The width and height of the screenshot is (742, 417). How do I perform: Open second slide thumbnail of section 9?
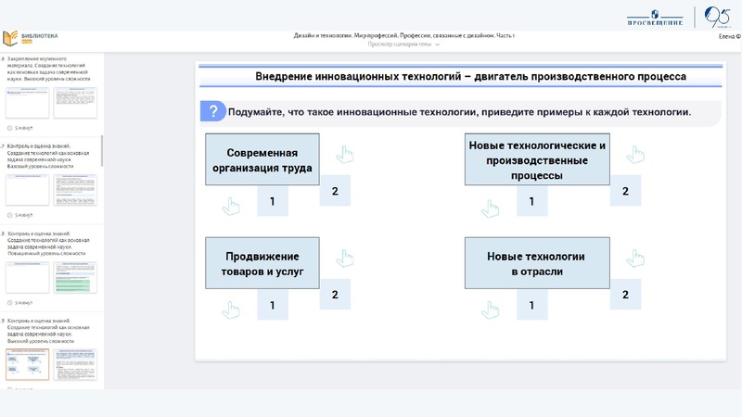click(75, 364)
